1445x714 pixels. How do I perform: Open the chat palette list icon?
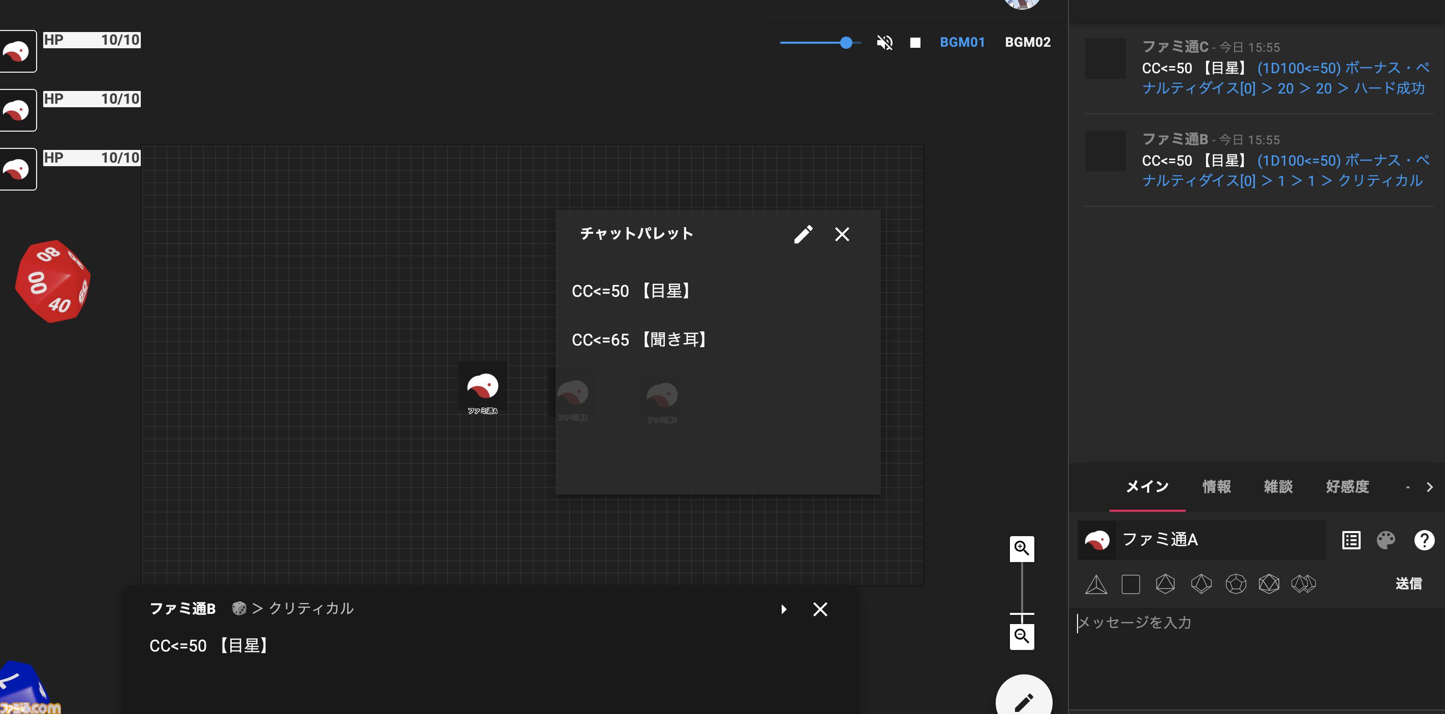click(1351, 540)
